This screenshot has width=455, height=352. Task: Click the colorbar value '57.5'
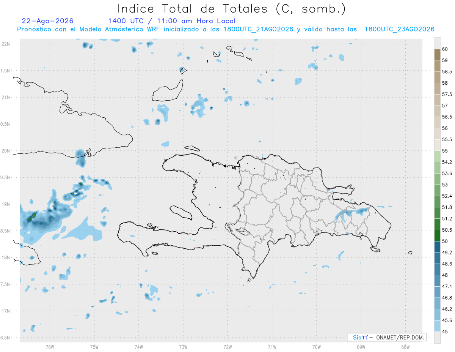[x=447, y=94]
